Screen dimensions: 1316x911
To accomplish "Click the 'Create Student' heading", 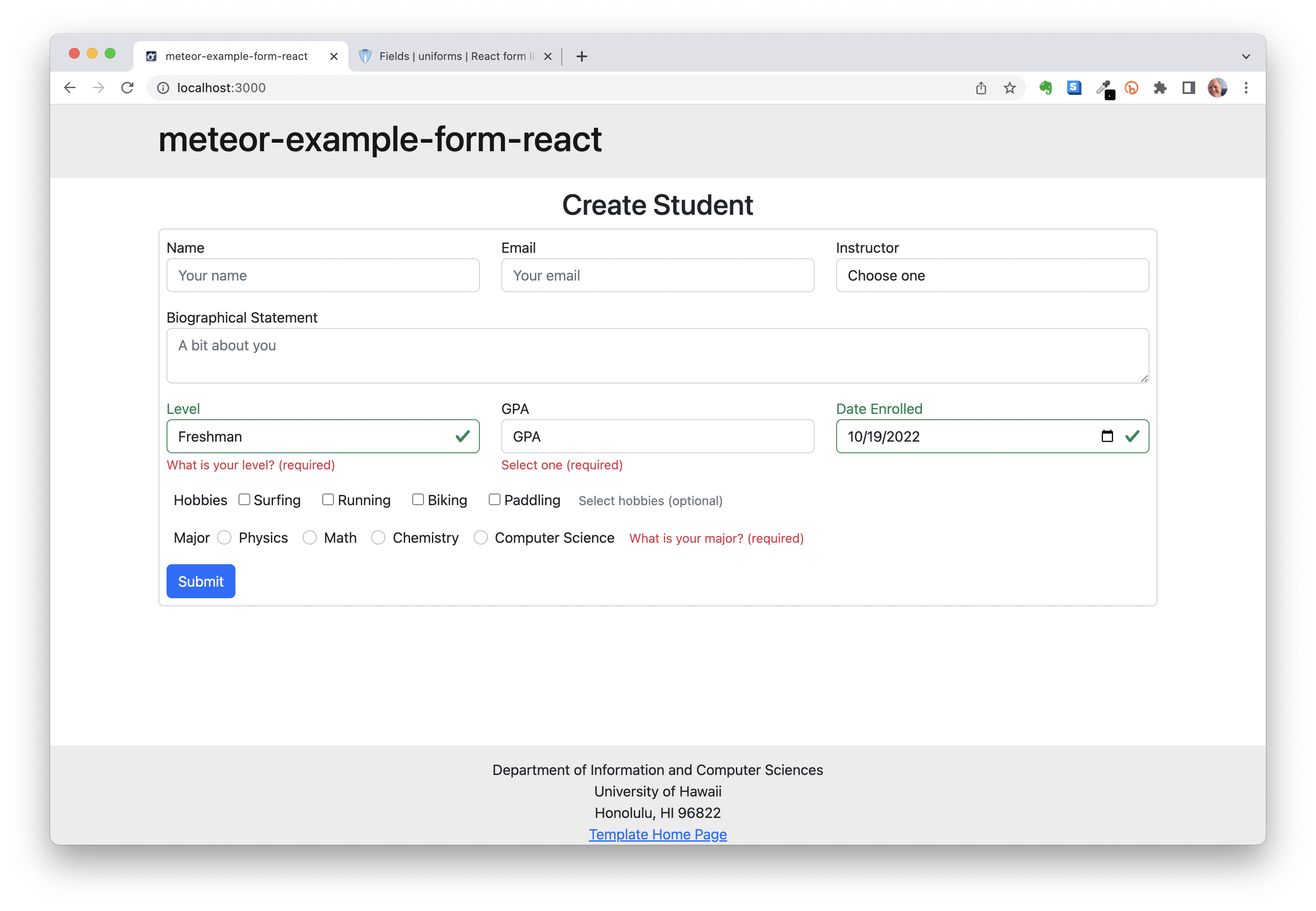I will 657,205.
